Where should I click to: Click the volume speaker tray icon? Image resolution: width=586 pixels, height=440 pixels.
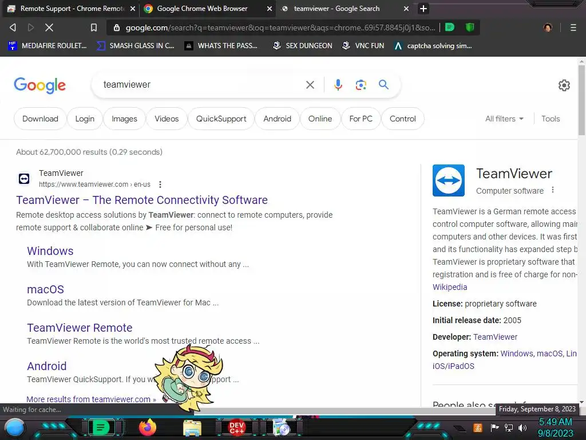[x=522, y=427]
